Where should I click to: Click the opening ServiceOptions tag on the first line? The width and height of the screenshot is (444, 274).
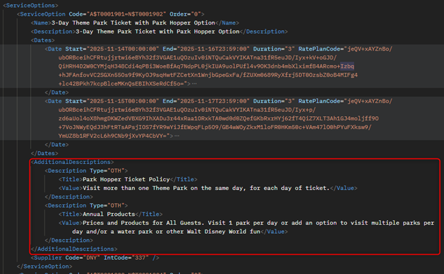tap(31, 5)
